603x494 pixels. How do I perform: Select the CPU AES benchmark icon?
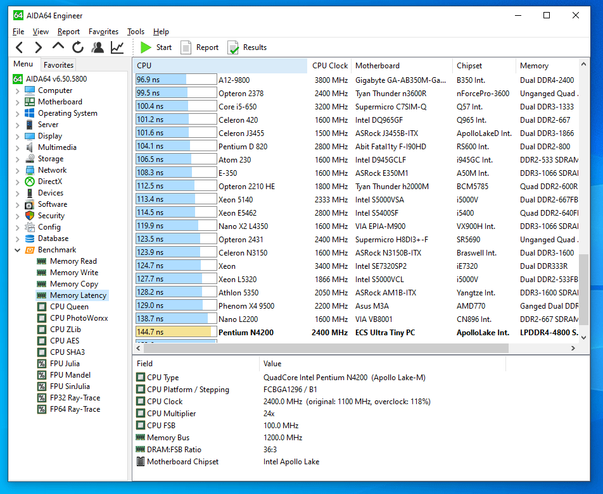tap(42, 341)
